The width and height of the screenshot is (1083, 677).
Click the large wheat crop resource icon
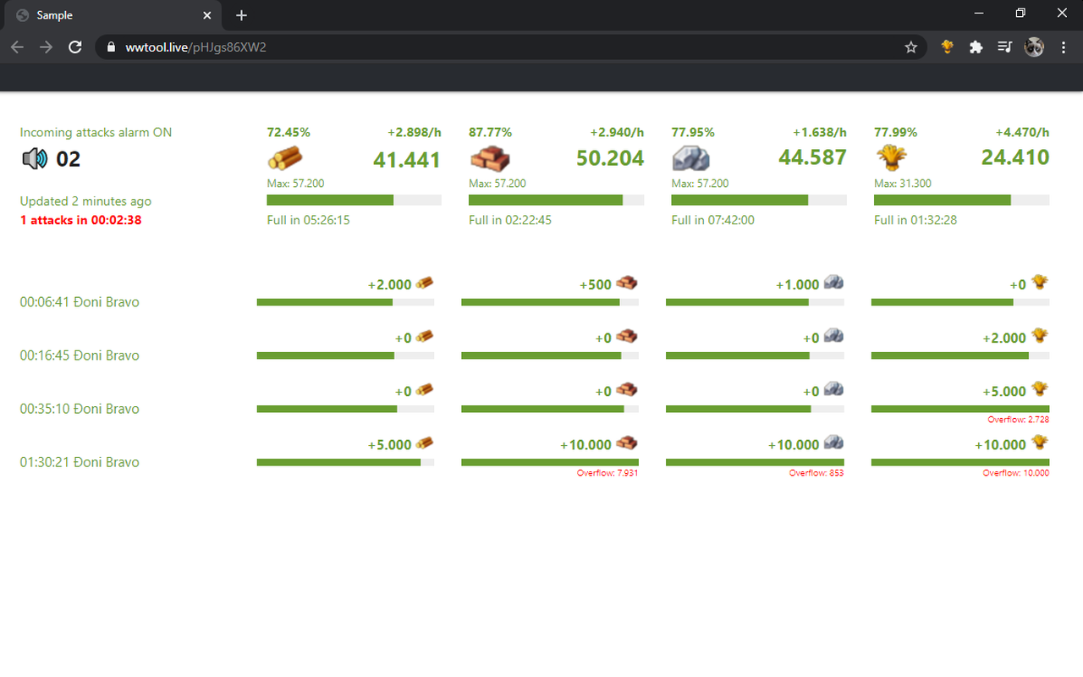point(891,157)
